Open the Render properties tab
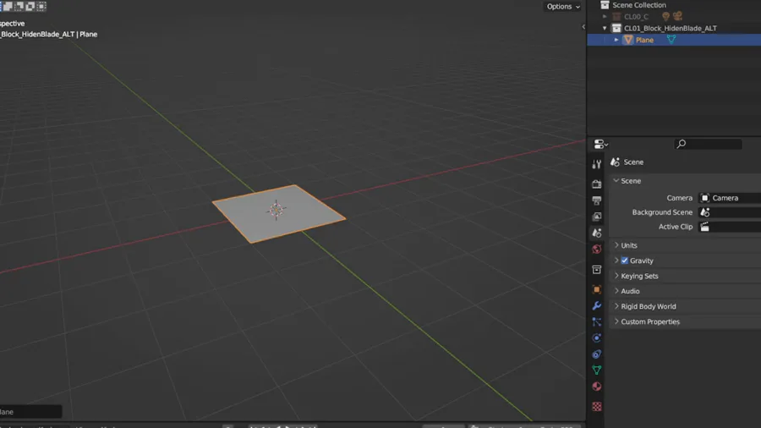The height and width of the screenshot is (428, 761). click(x=596, y=184)
